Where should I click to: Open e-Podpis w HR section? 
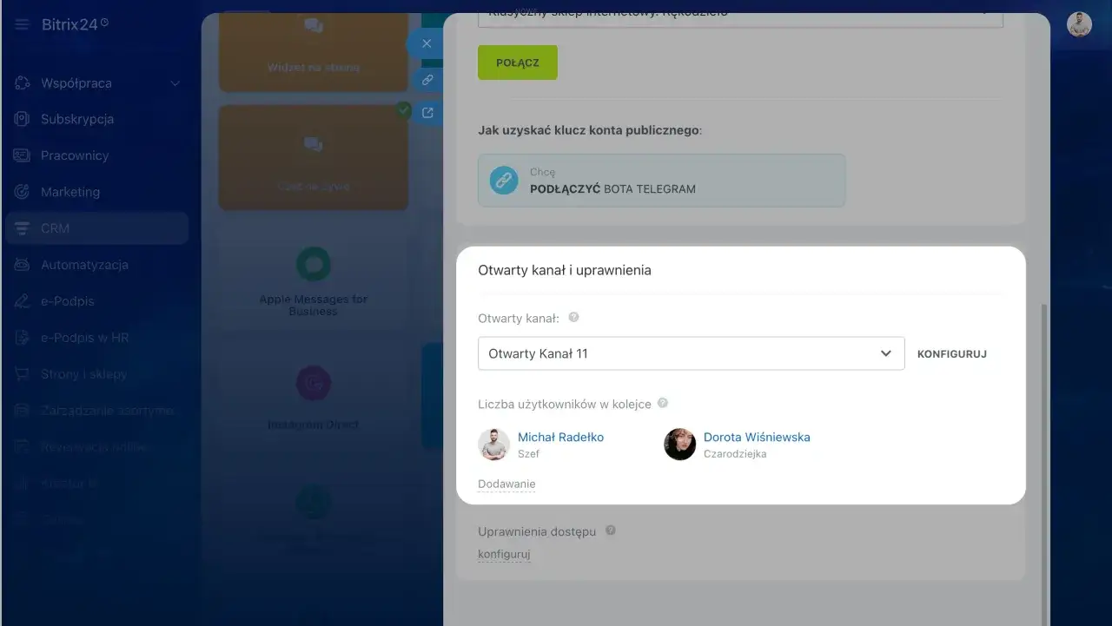pos(84,338)
